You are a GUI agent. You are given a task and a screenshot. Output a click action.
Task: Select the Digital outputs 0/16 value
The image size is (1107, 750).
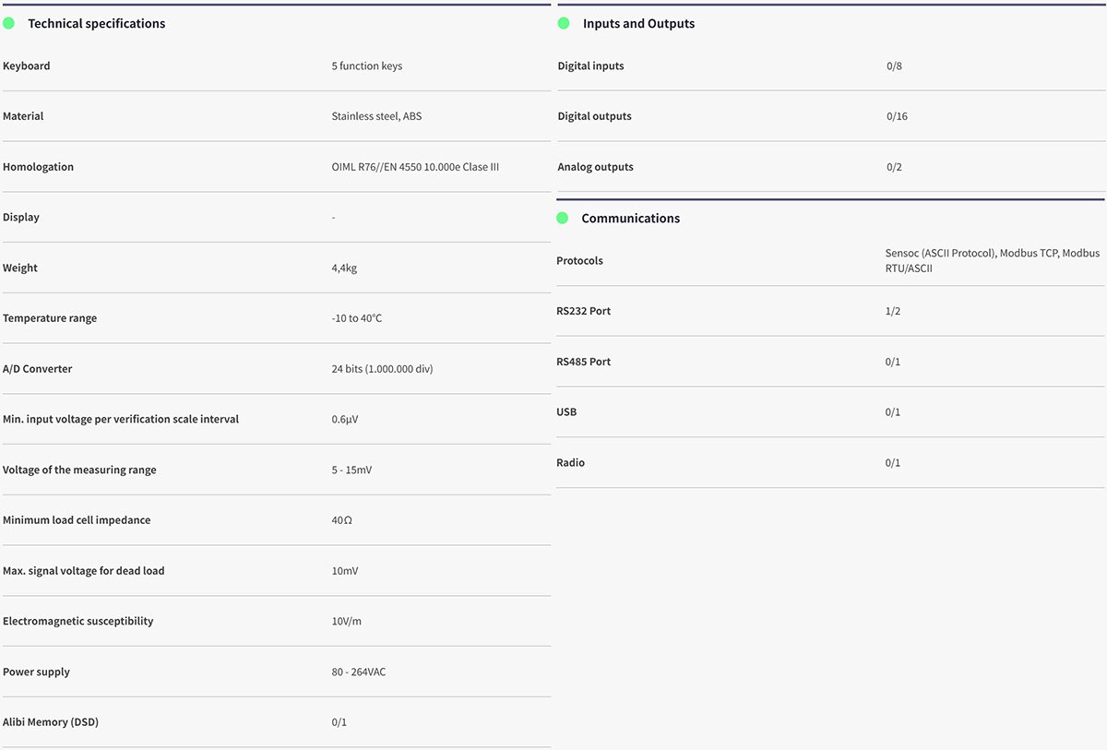pos(897,116)
